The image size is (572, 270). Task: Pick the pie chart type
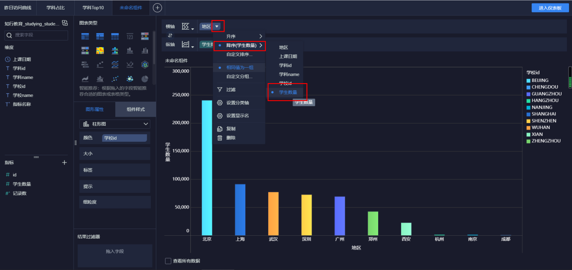145,79
